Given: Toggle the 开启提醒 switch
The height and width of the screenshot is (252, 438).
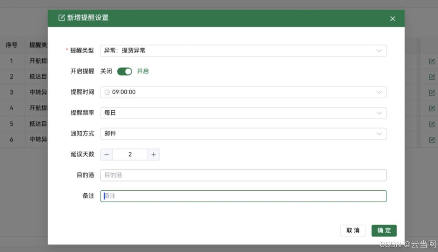Looking at the screenshot, I should (x=124, y=71).
